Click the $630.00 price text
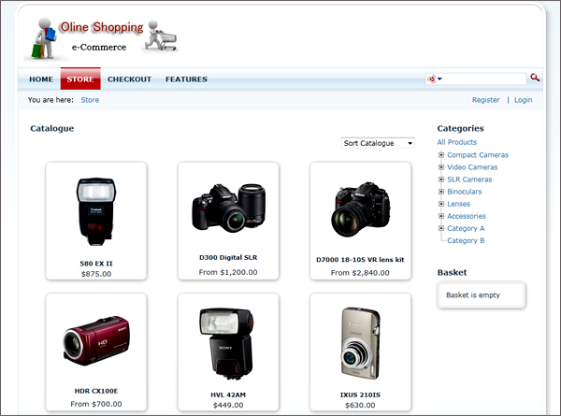Screen dimensions: 561x416 tap(360, 406)
